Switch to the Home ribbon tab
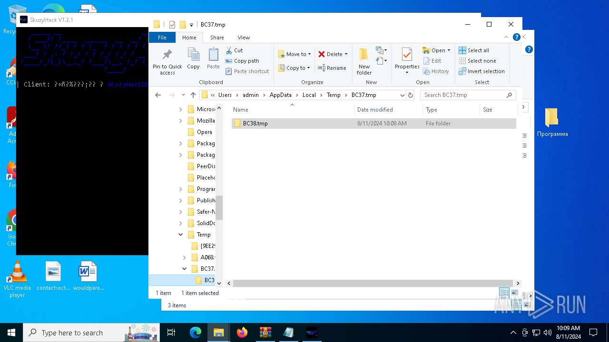This screenshot has height=342, width=609. point(189,38)
